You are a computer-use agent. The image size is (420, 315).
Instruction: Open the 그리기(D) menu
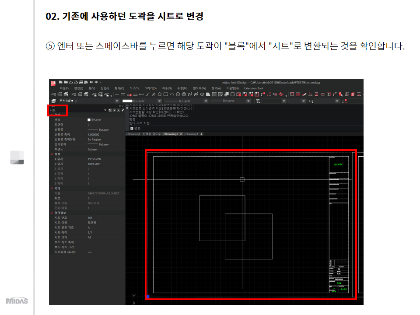[150, 88]
